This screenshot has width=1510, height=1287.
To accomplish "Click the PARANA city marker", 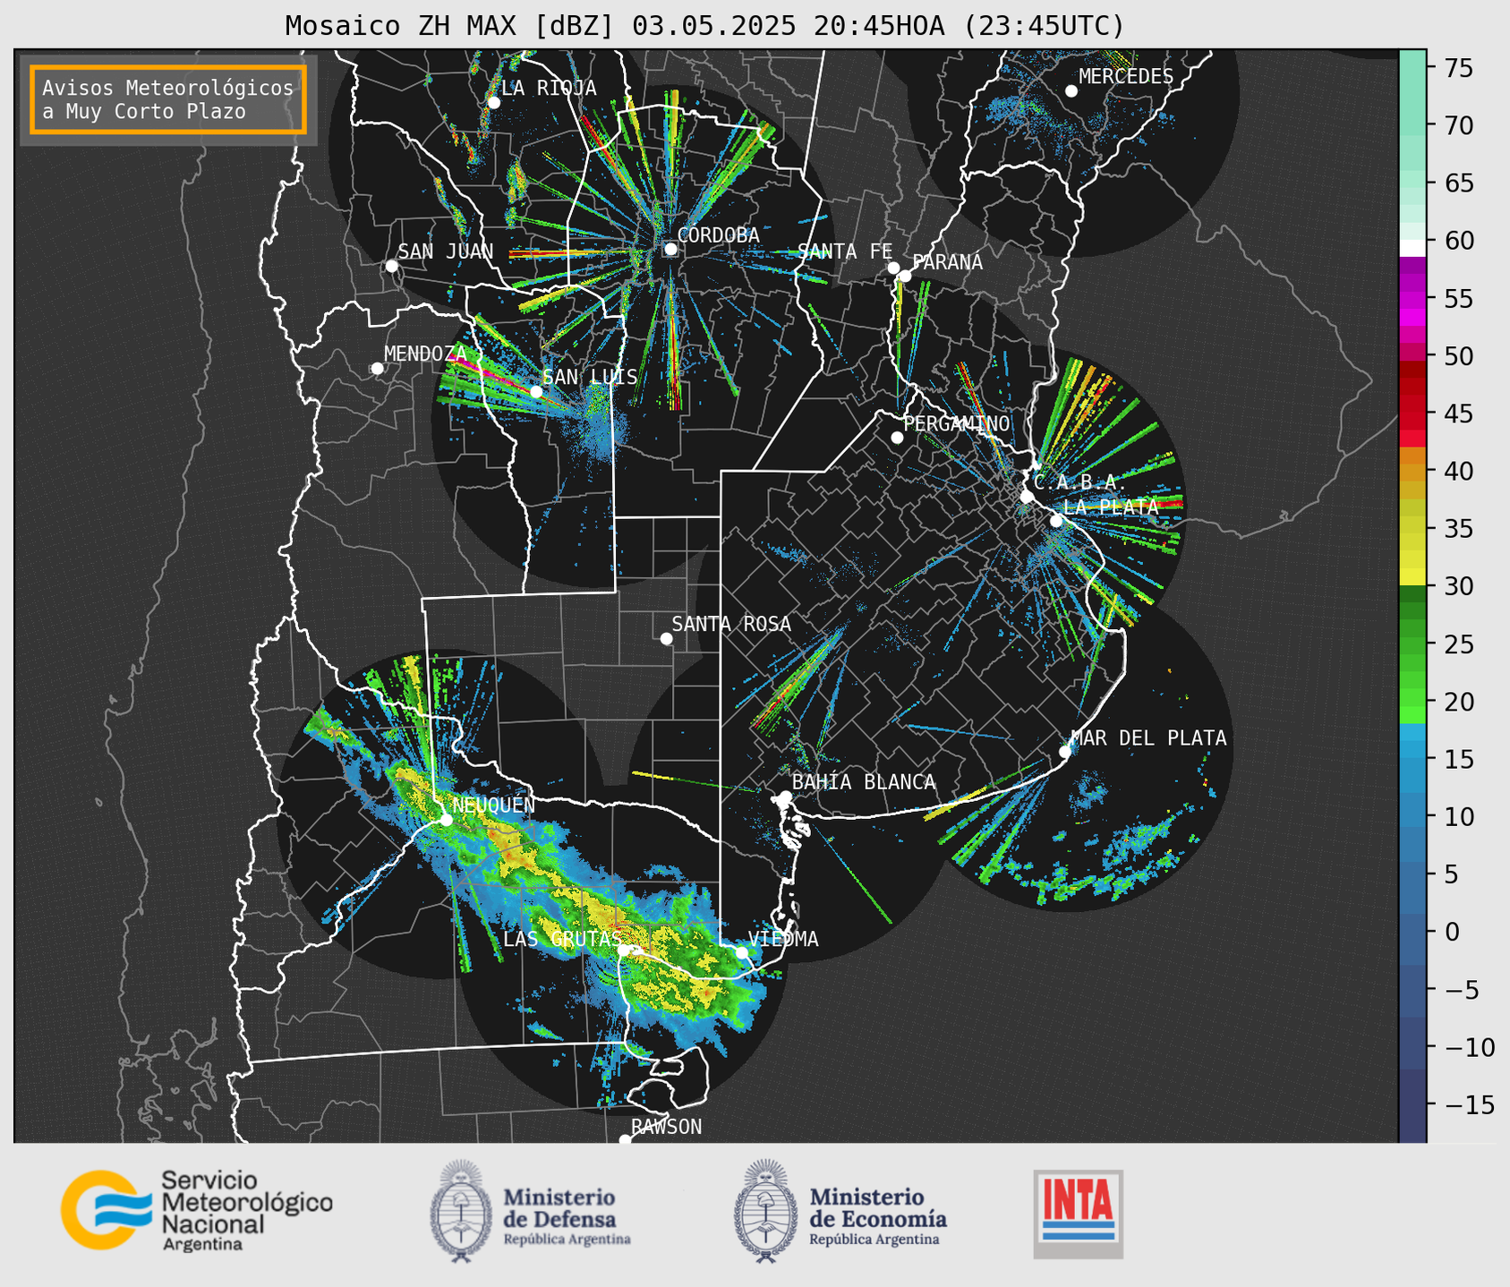I will (905, 276).
